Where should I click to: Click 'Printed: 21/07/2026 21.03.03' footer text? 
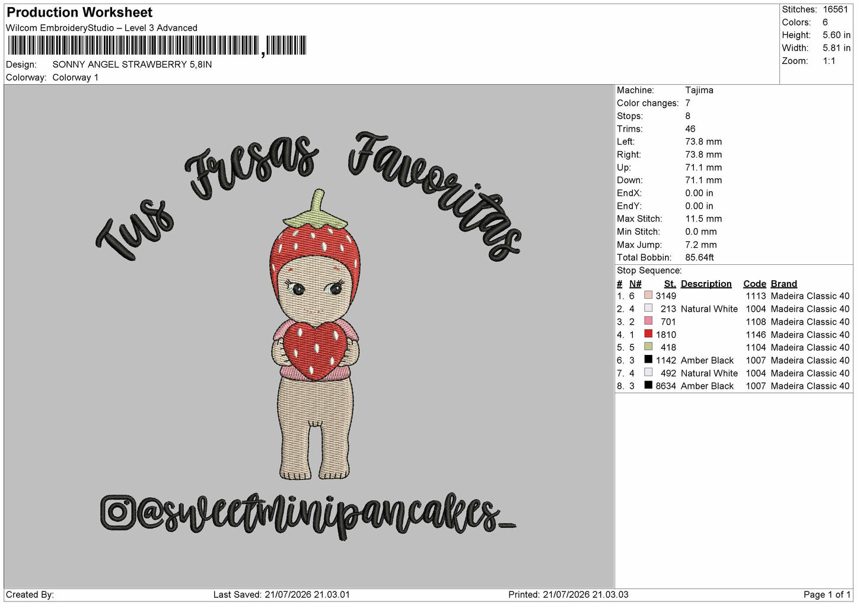(x=568, y=595)
